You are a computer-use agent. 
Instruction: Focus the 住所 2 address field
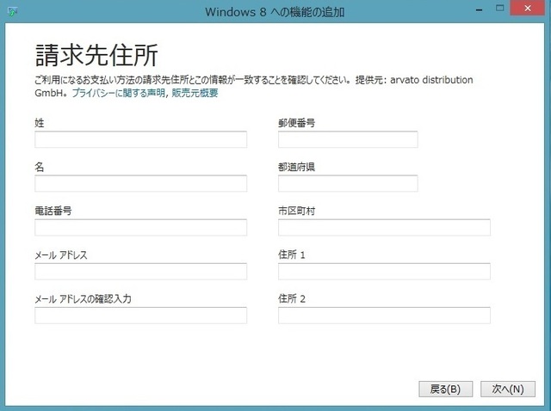(384, 316)
